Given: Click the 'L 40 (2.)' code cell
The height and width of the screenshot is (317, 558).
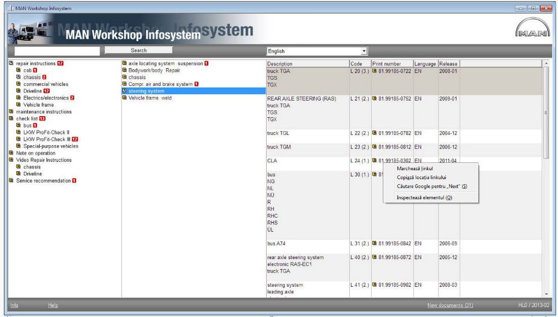Looking at the screenshot, I should click(x=360, y=257).
